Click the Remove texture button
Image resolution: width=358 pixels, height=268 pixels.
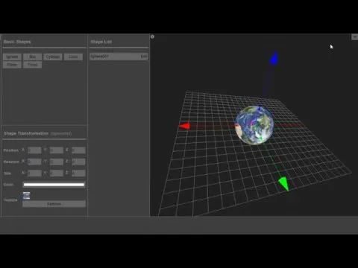coord(54,204)
